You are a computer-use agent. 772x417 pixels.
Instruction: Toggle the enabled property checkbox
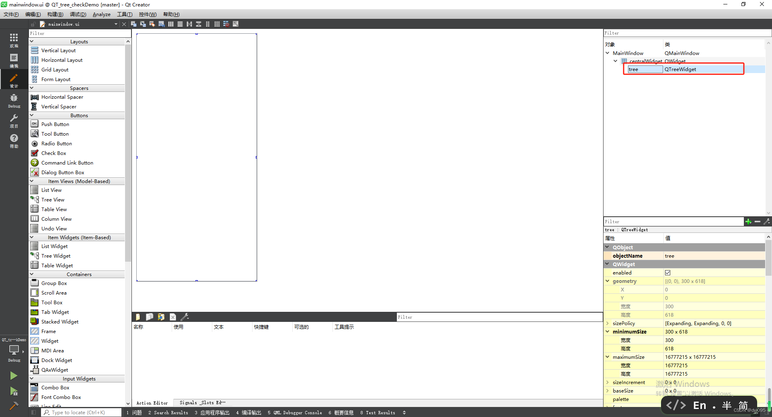click(667, 273)
